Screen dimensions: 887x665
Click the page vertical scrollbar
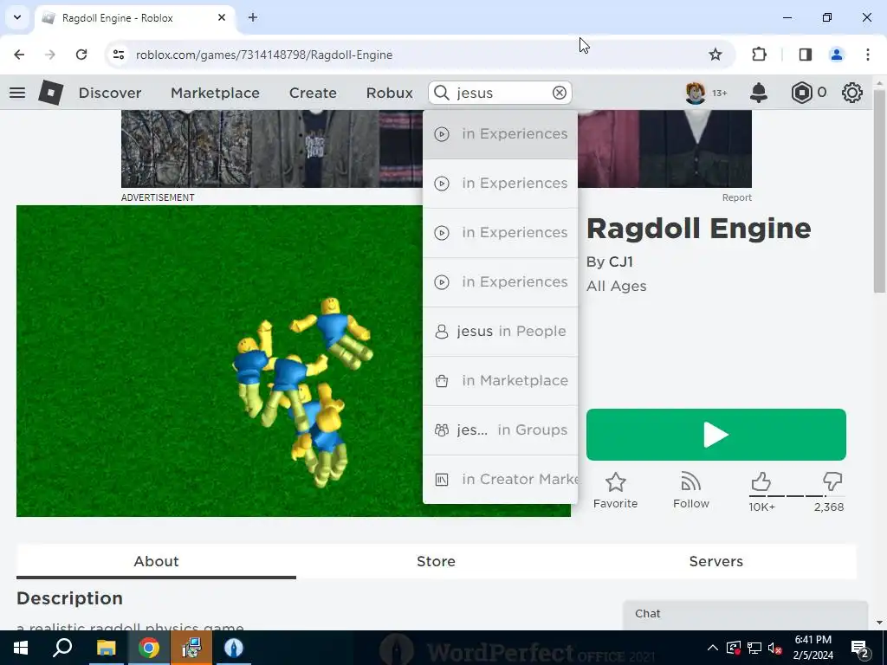pos(879,192)
